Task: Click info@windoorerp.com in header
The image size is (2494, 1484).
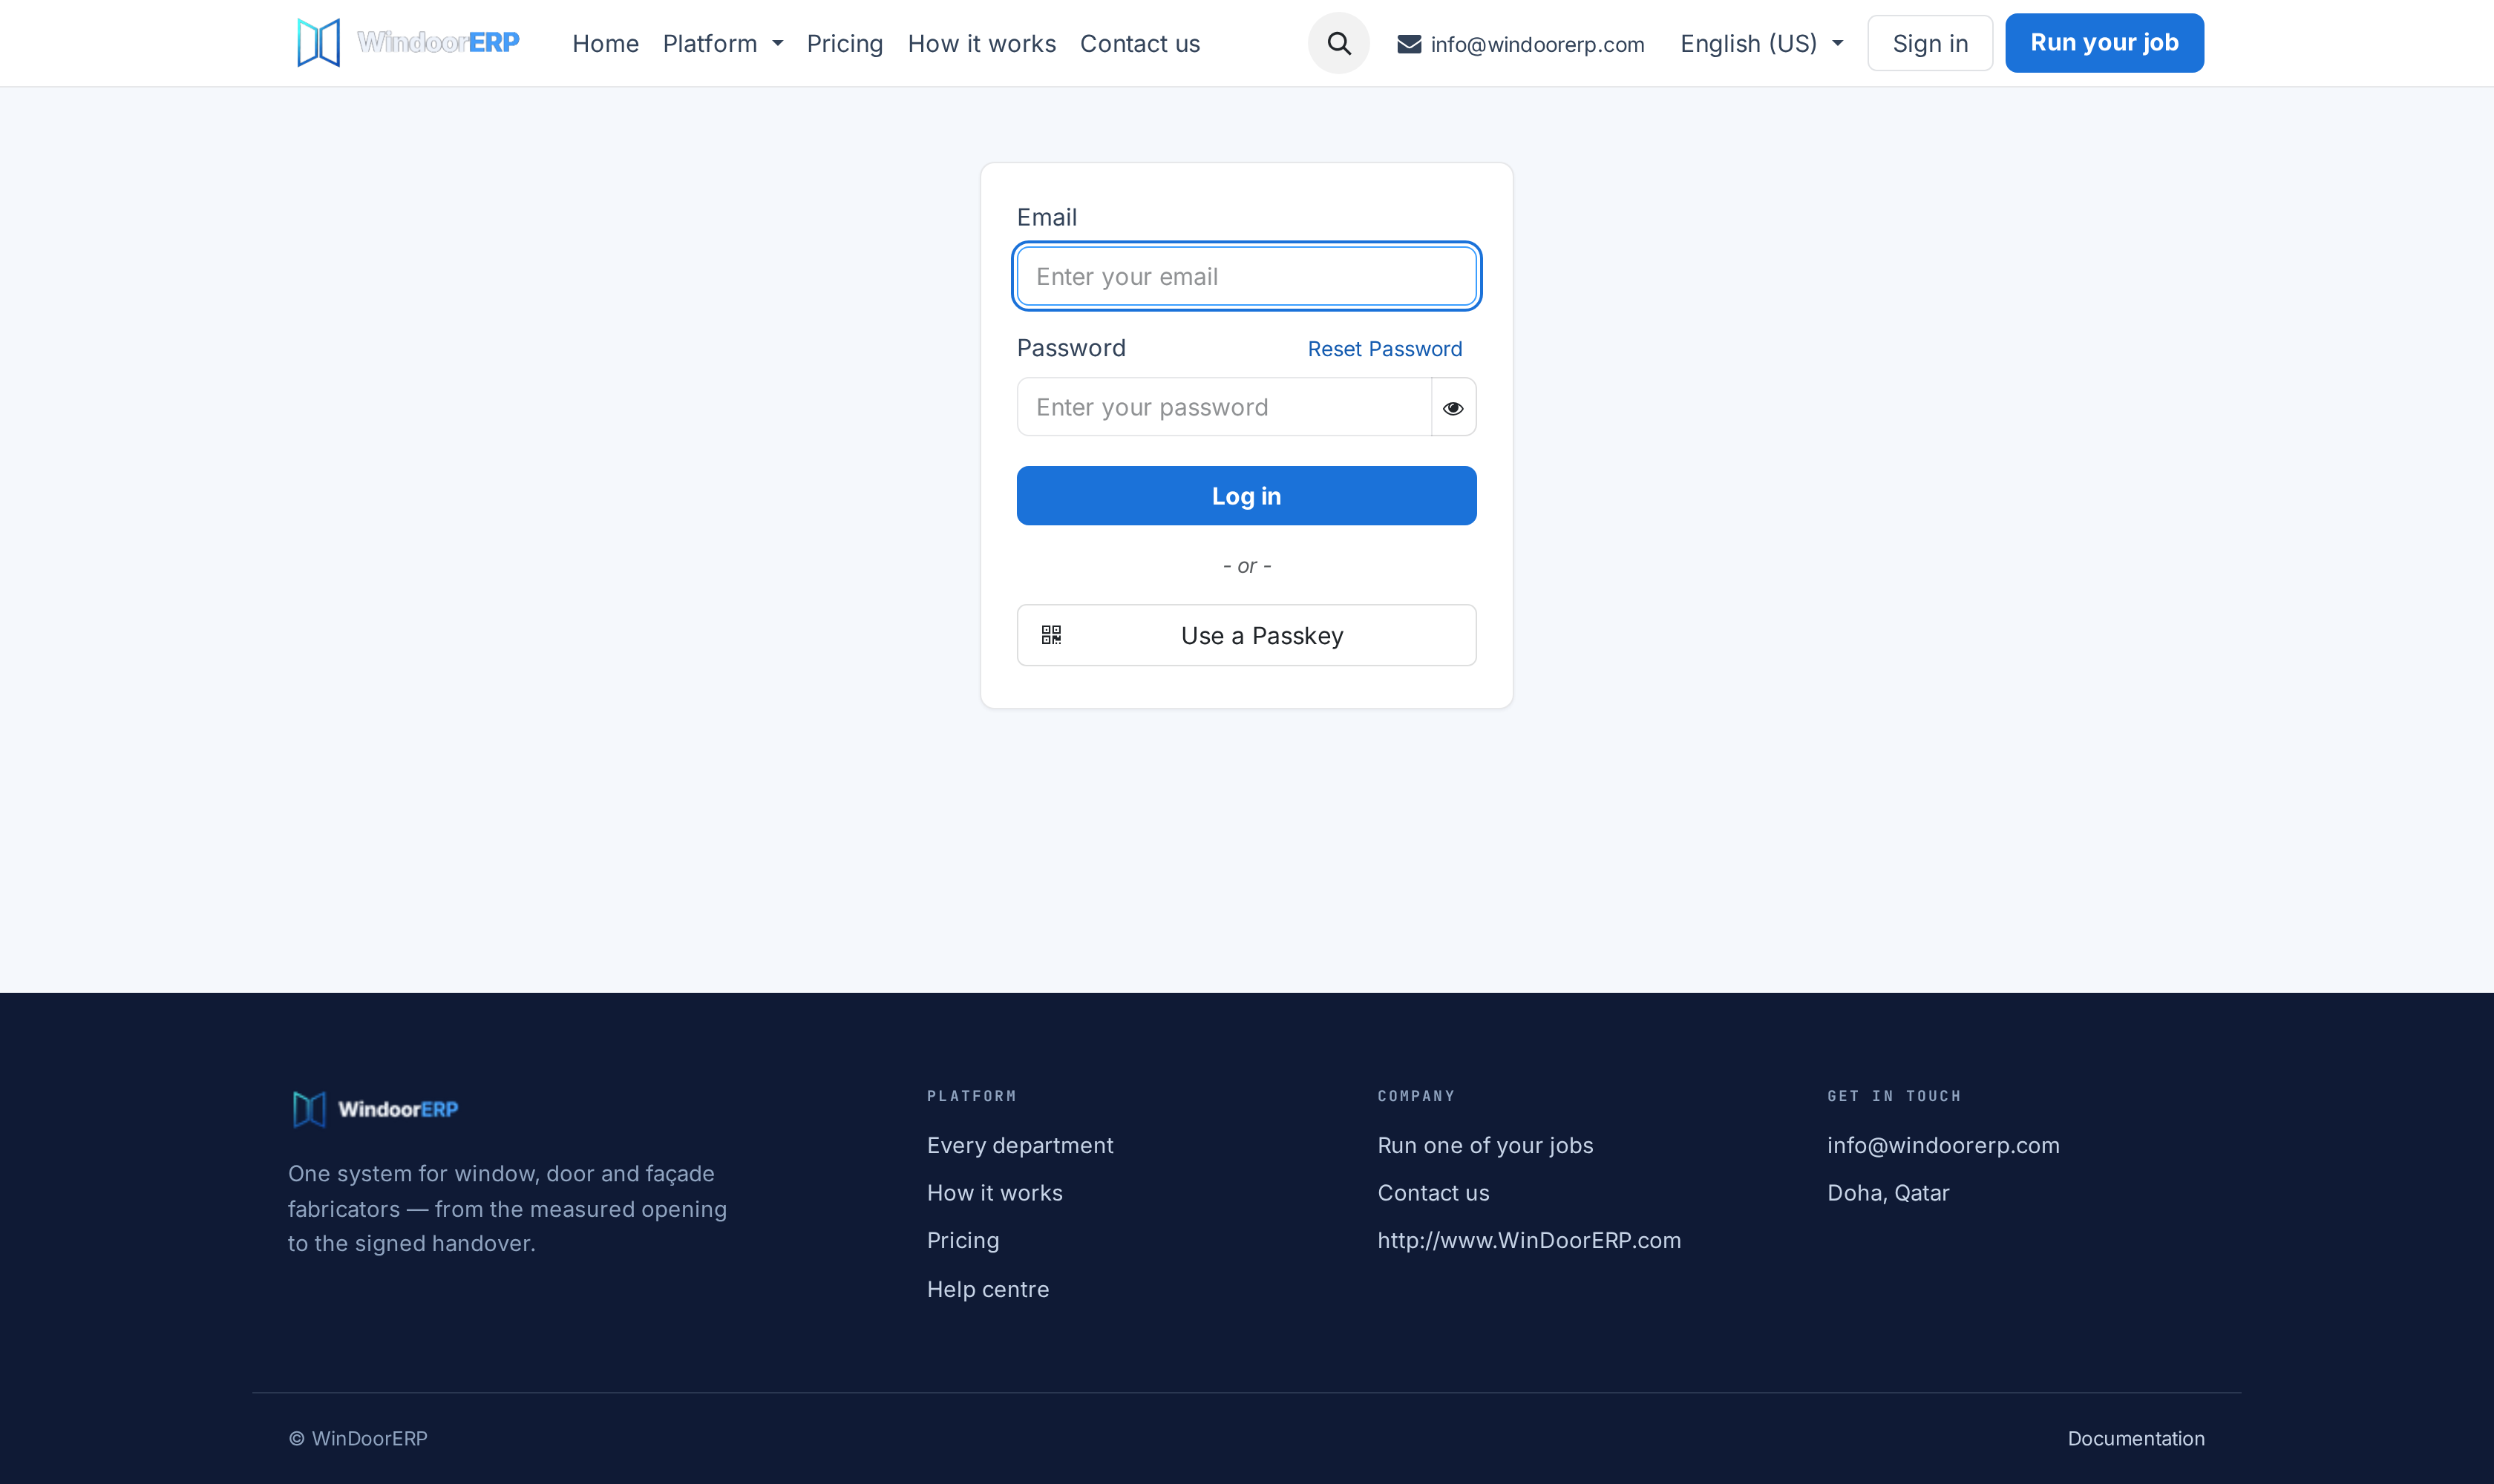Action: [x=1536, y=44]
